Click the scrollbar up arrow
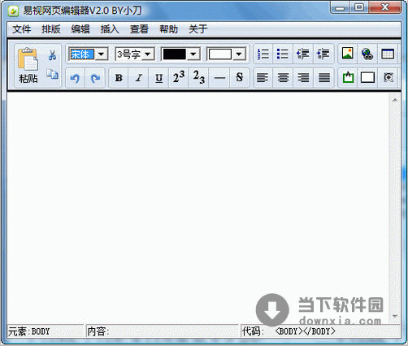The width and height of the screenshot is (408, 346). coord(395,100)
